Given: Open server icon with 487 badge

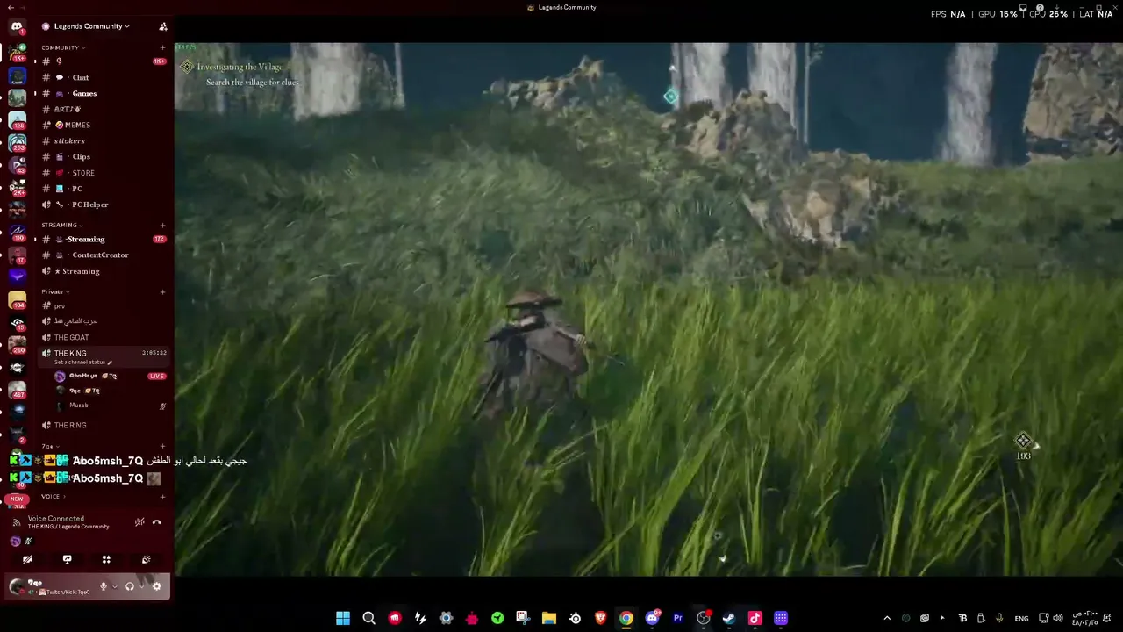Looking at the screenshot, I should pos(17,390).
